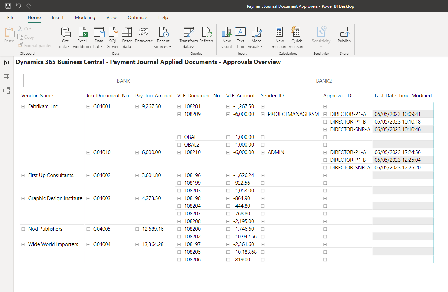Connect to SQL Server source

pyautogui.click(x=113, y=38)
